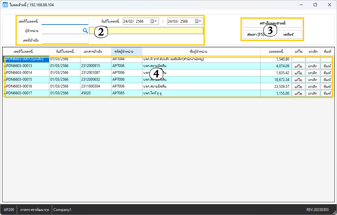337x215 pixels.
Task: Select the cancelled row APDN6603-00012
Action: (x=26, y=59)
